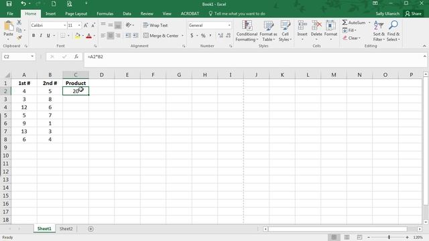This screenshot has width=429, height=241.
Task: Toggle center horizontal alignment
Action: 111,35
